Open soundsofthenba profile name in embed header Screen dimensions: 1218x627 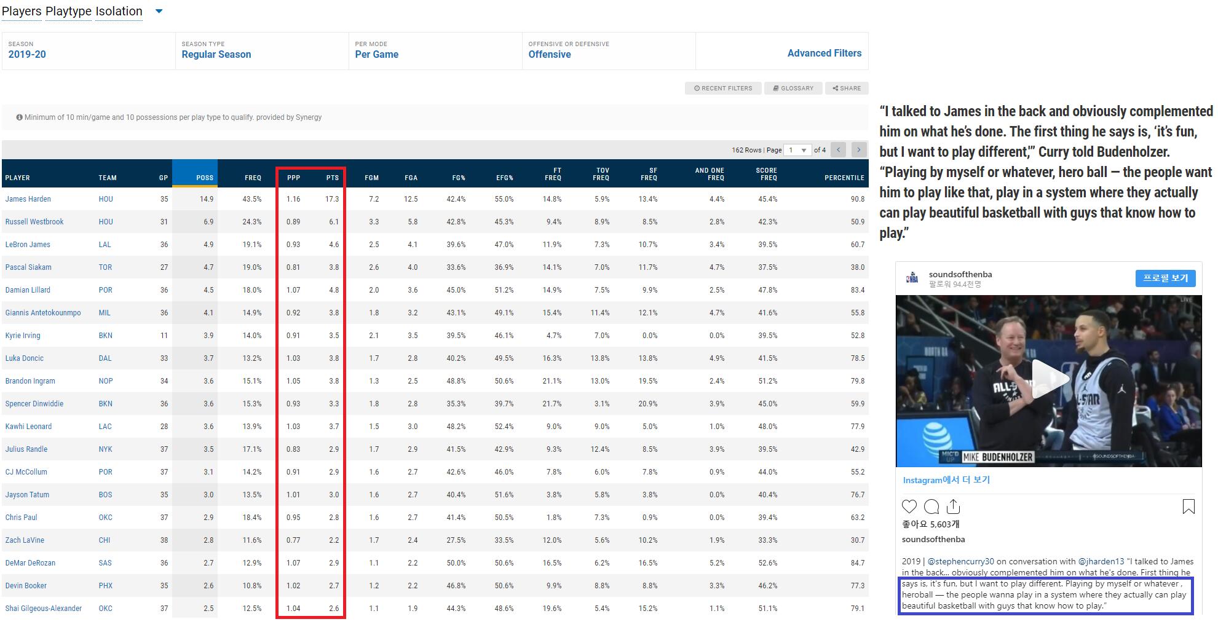click(960, 274)
